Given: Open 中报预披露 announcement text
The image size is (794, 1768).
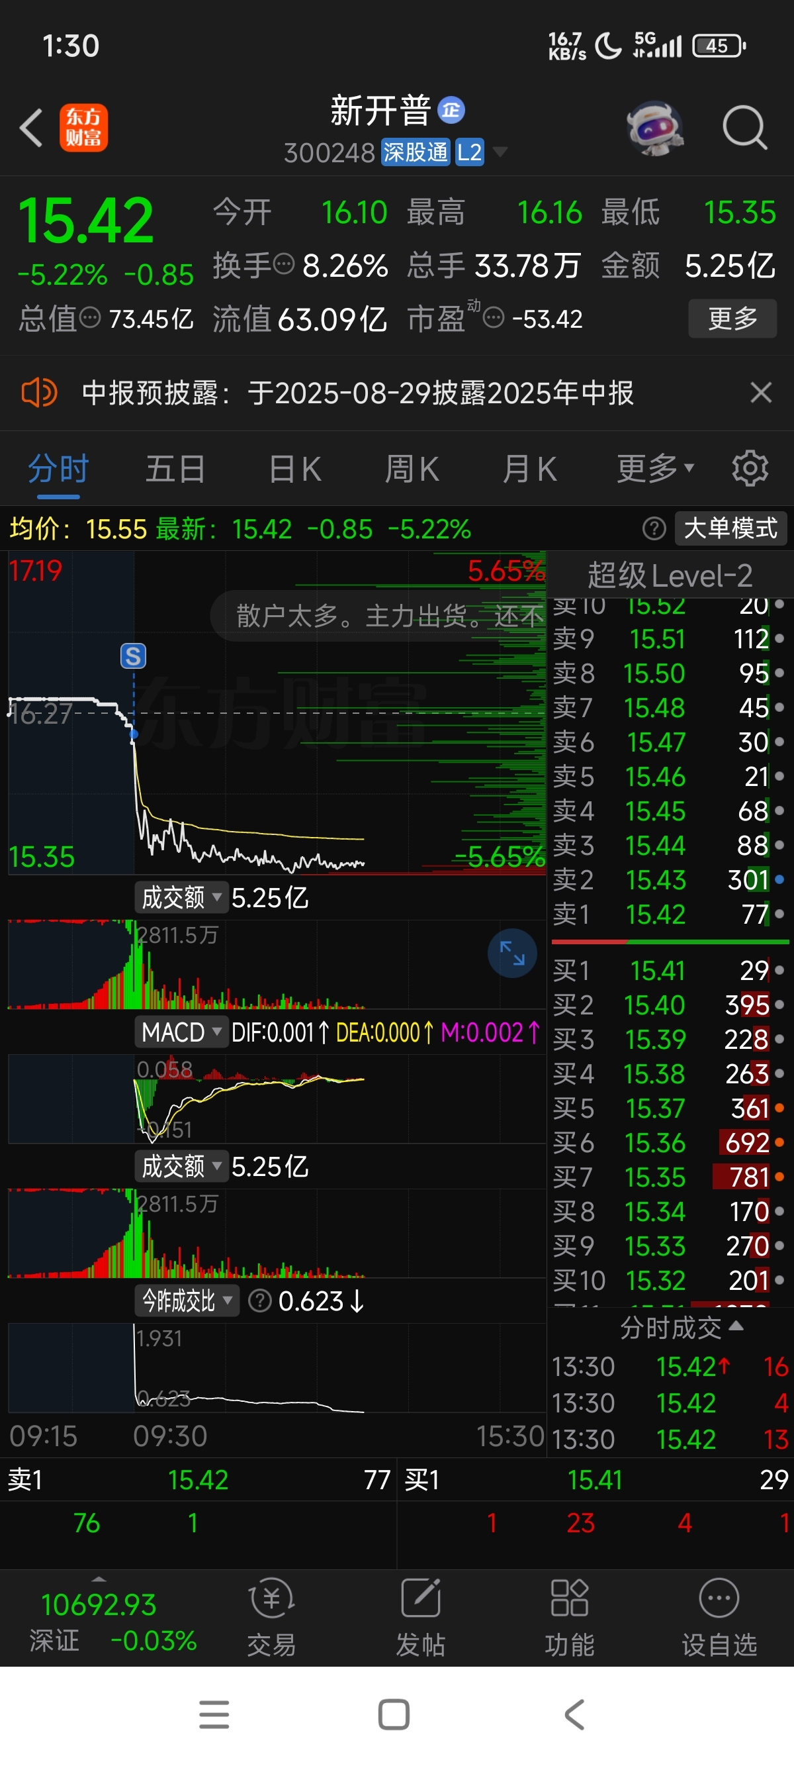Looking at the screenshot, I should coord(357,393).
